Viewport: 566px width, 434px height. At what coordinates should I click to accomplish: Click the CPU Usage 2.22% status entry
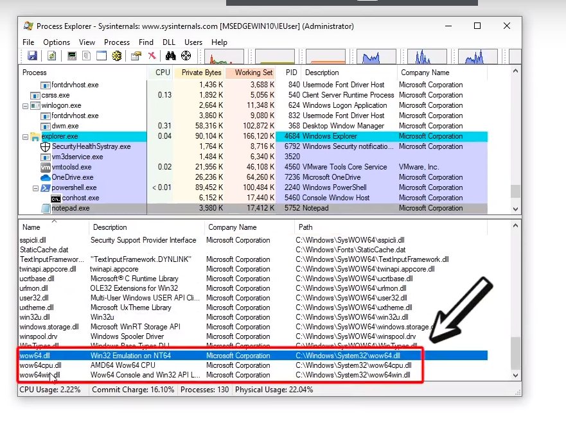pos(50,390)
